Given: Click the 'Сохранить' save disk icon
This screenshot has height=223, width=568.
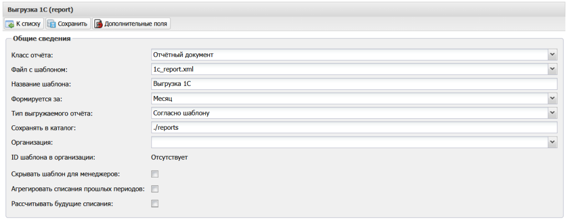Looking at the screenshot, I should pos(52,24).
